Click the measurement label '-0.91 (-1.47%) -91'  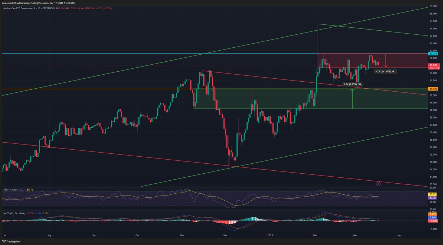[385, 71]
